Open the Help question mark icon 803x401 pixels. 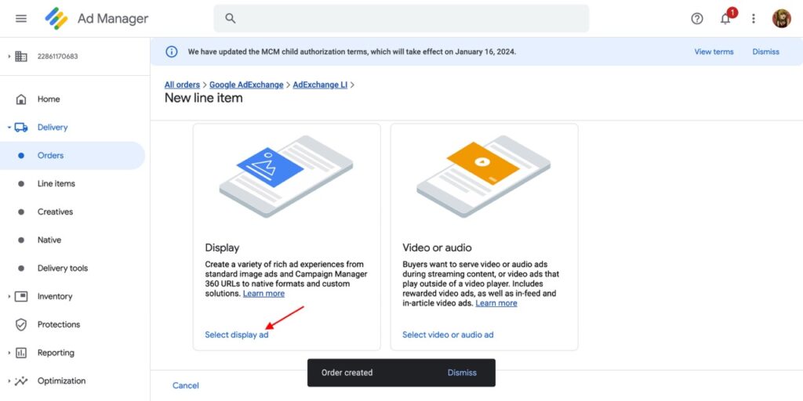tap(697, 19)
